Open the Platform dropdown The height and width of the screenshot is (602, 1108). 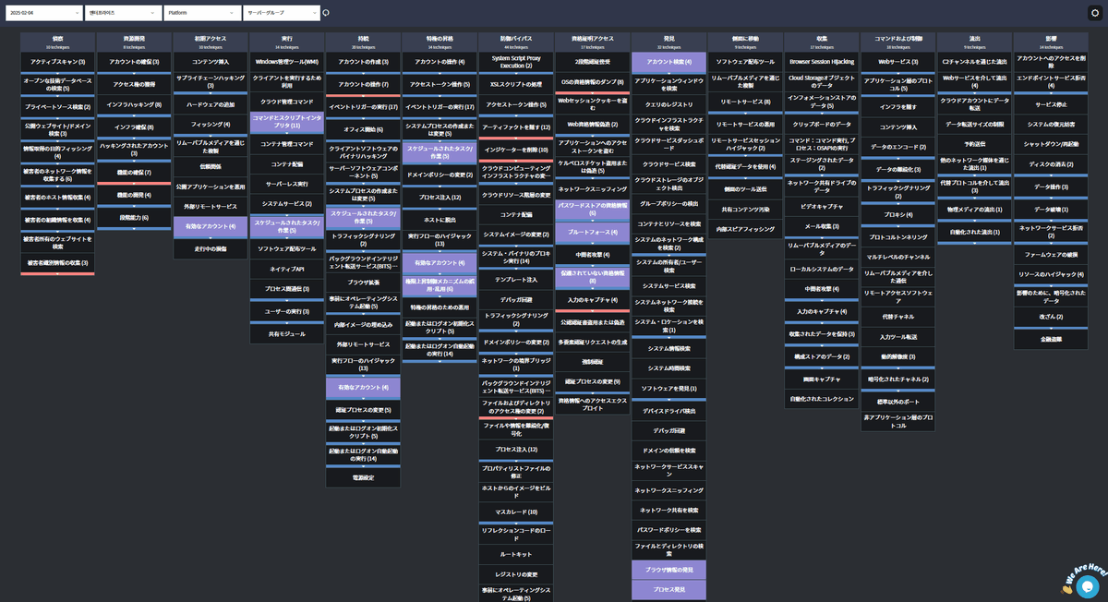(x=202, y=13)
